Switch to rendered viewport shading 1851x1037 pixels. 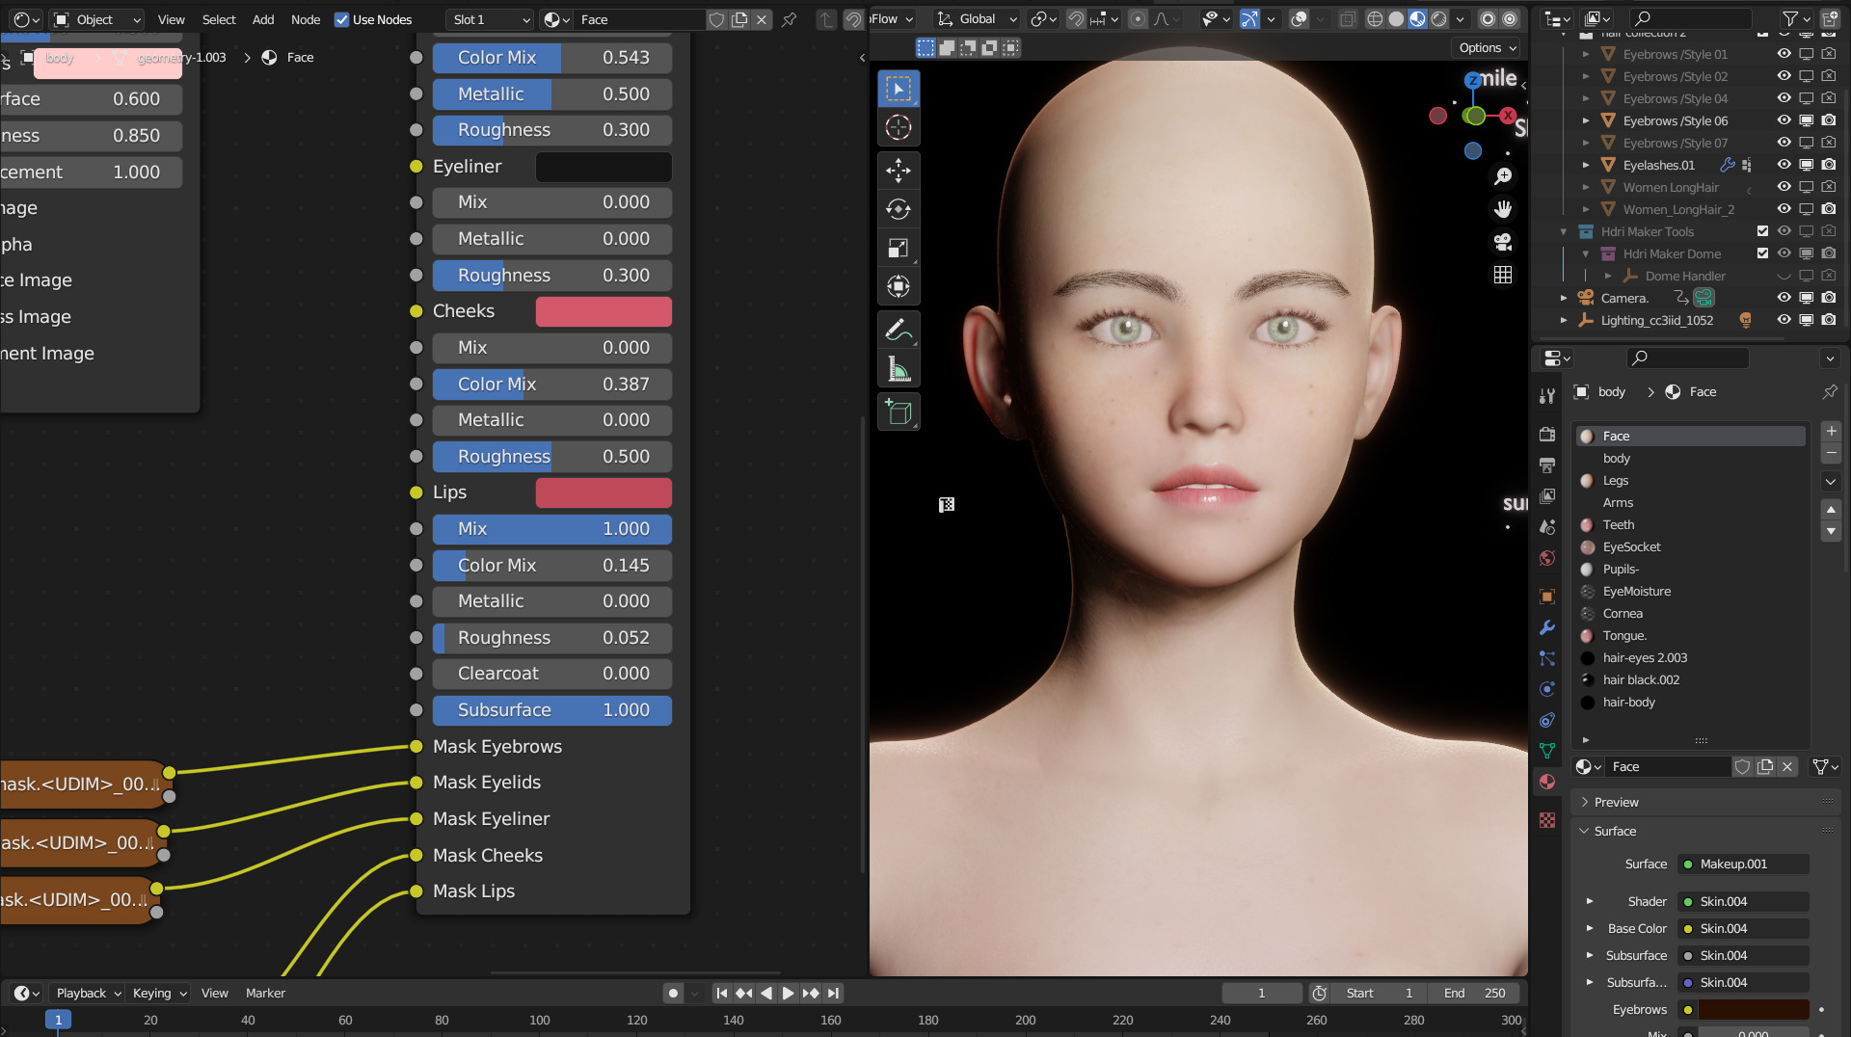click(1438, 19)
